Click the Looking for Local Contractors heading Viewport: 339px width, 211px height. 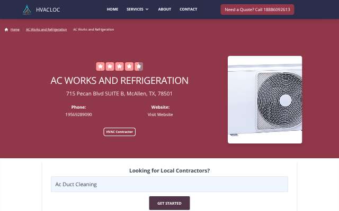[169, 170]
